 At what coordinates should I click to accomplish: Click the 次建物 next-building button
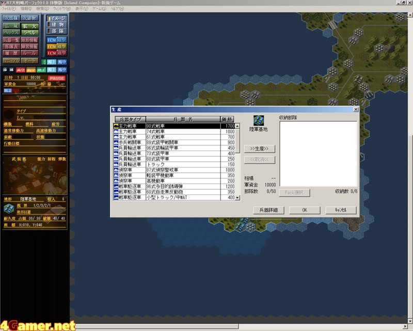[x=29, y=18]
